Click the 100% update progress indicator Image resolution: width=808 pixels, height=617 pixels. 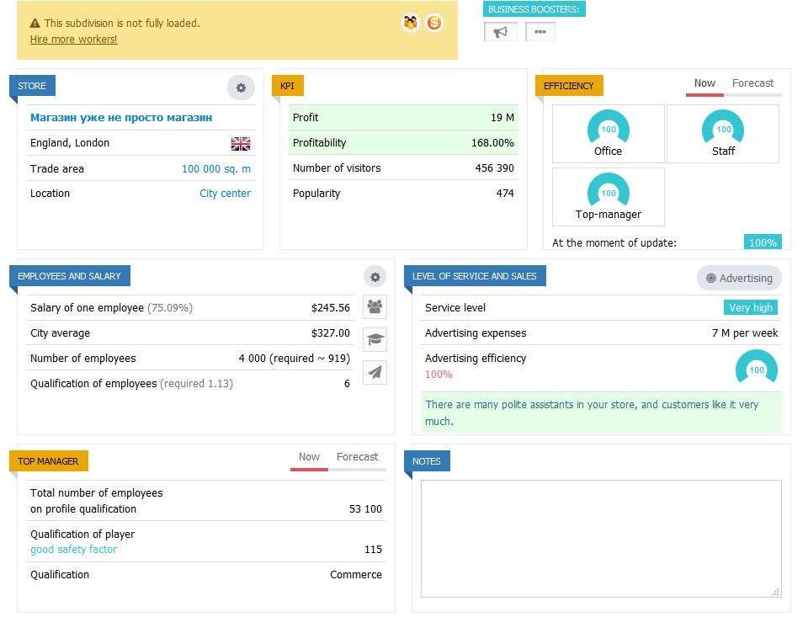pyautogui.click(x=763, y=242)
